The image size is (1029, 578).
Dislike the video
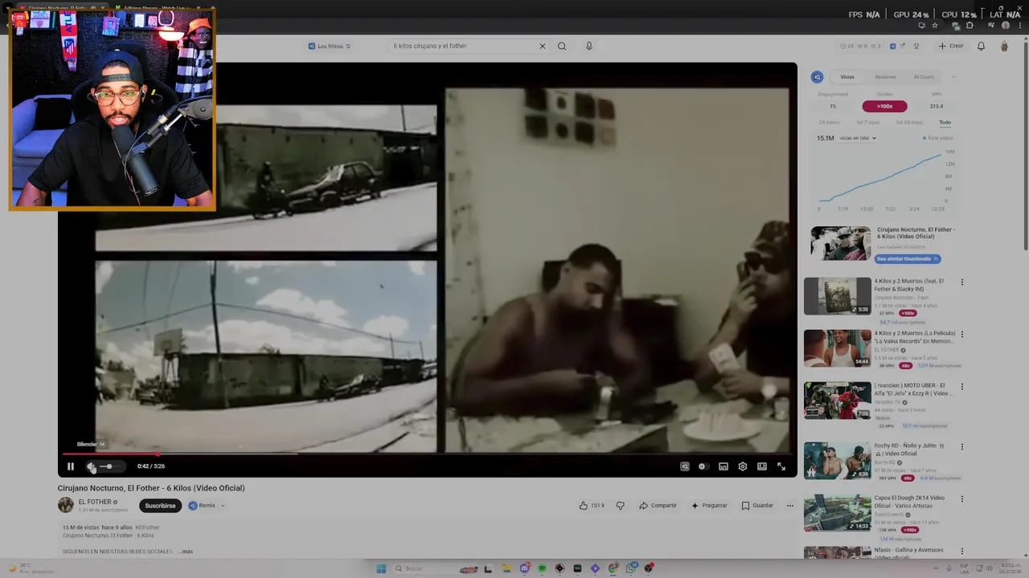(620, 506)
